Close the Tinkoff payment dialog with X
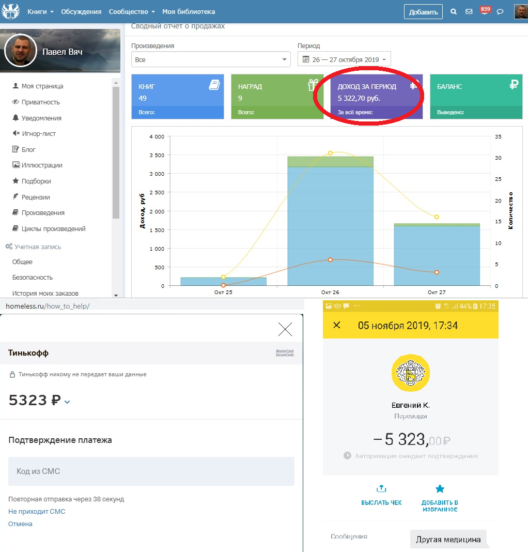Image resolution: width=528 pixels, height=552 pixels. click(x=285, y=329)
